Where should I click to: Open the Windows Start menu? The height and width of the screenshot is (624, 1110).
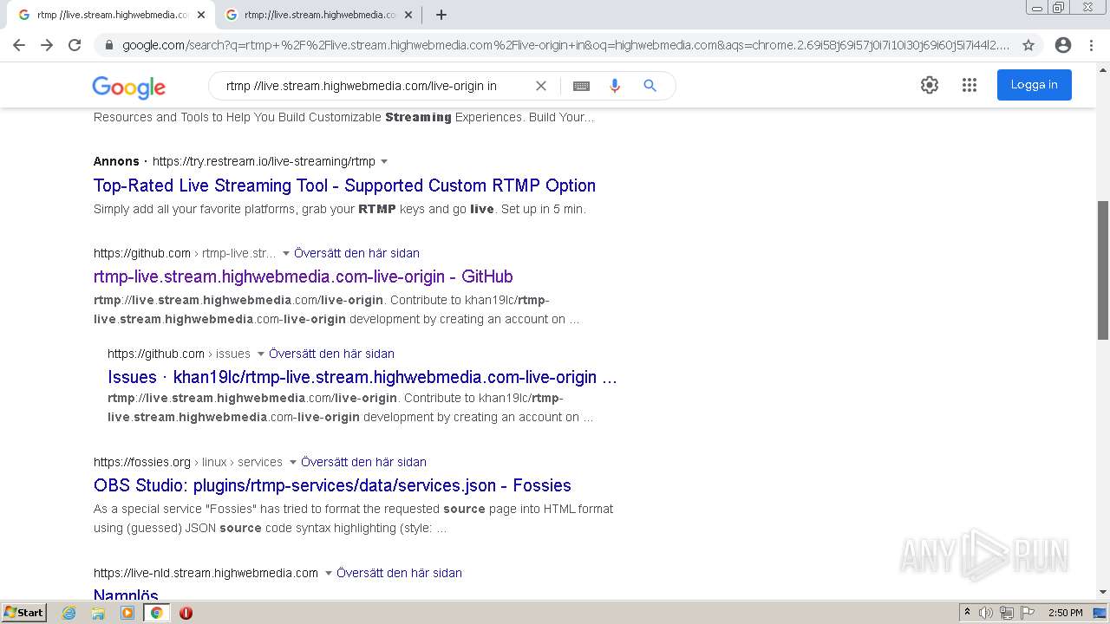[x=24, y=612]
